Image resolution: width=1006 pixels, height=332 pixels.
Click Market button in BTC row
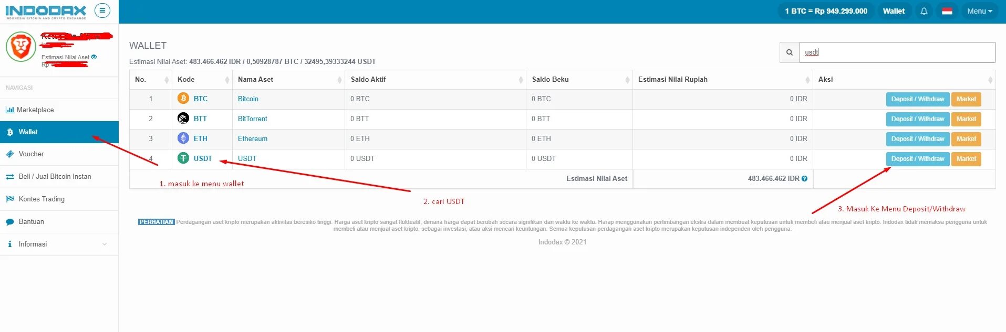coord(966,99)
